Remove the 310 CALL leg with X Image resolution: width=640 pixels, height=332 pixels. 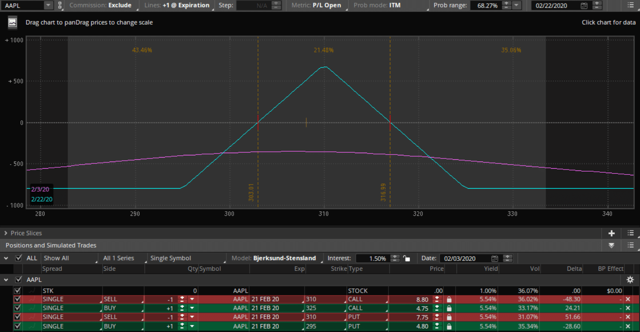coord(628,300)
